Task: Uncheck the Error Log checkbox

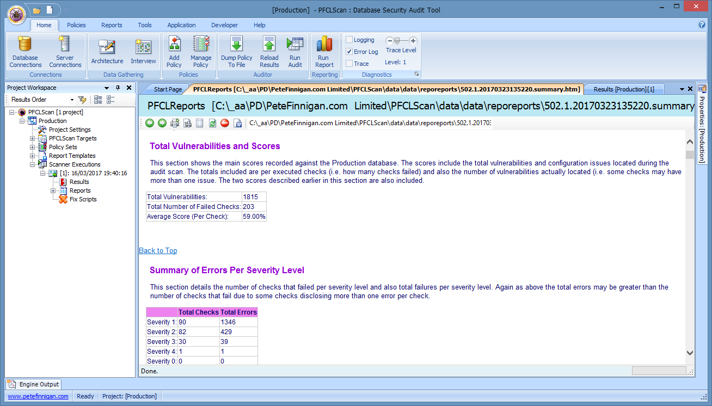Action: 349,52
